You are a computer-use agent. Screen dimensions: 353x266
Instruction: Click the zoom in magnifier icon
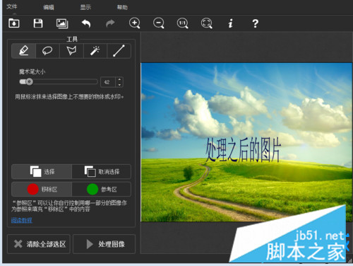click(135, 23)
